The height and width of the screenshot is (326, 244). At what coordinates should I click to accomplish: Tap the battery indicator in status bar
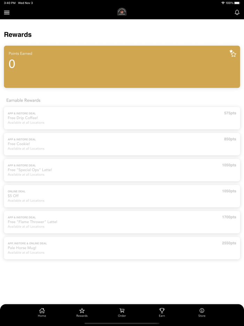point(237,3)
